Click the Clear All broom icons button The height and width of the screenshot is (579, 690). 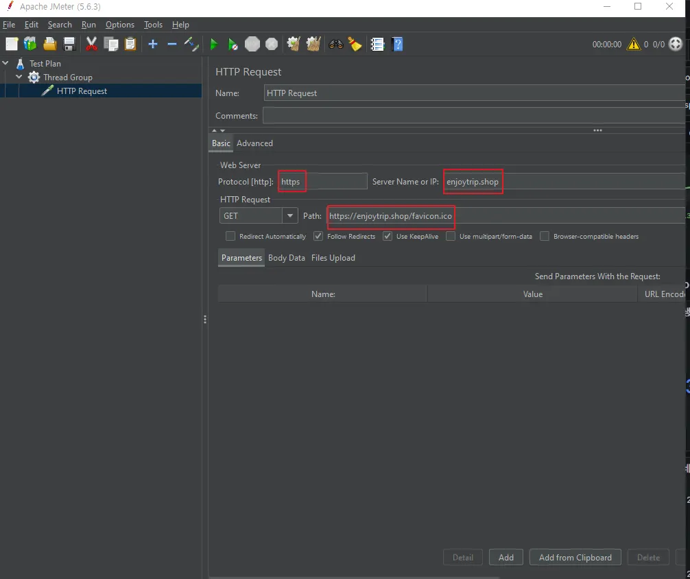[x=313, y=44]
